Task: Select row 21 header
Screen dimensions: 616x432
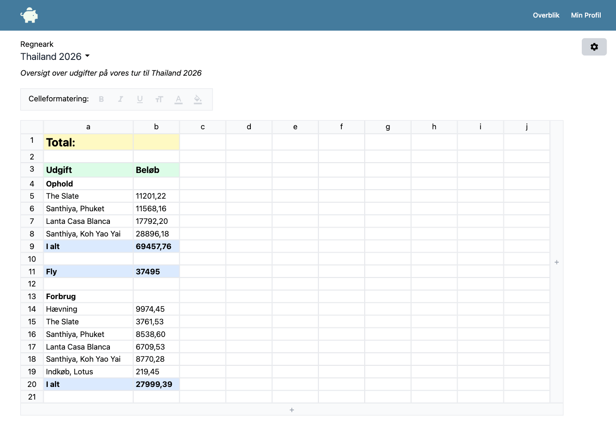Action: 32,397
